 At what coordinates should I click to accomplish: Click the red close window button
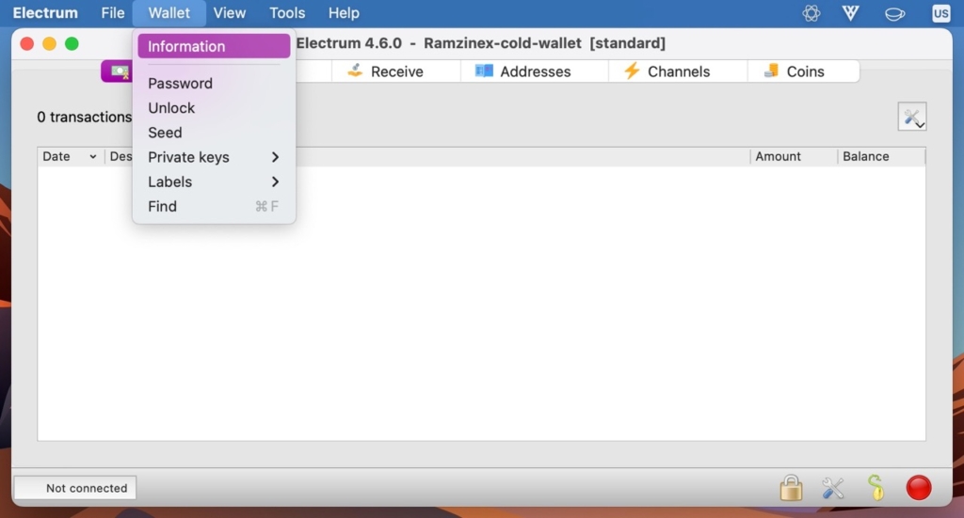pos(27,43)
